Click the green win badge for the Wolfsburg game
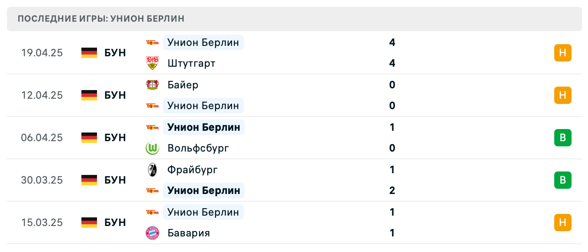Screen dimensions: 588x252 click(562, 138)
